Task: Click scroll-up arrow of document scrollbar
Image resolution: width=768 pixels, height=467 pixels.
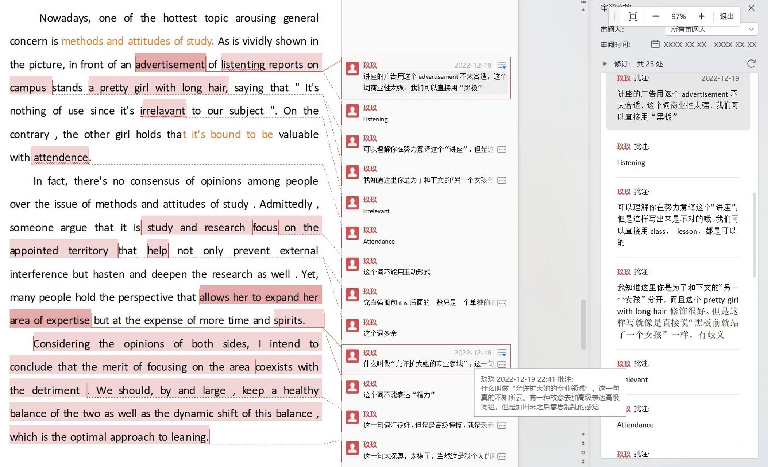Action: click(x=583, y=9)
